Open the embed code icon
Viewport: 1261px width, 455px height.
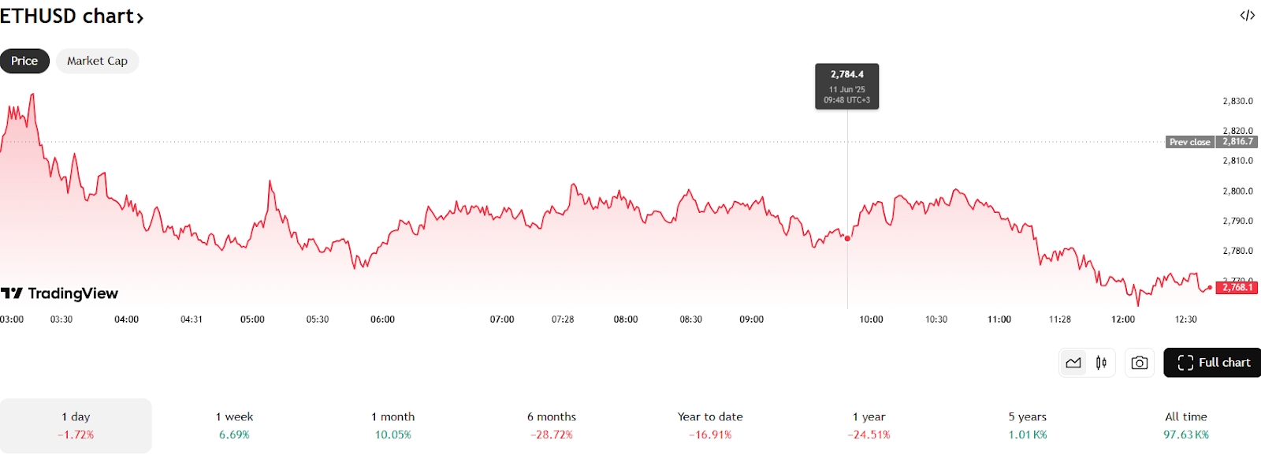(1247, 16)
